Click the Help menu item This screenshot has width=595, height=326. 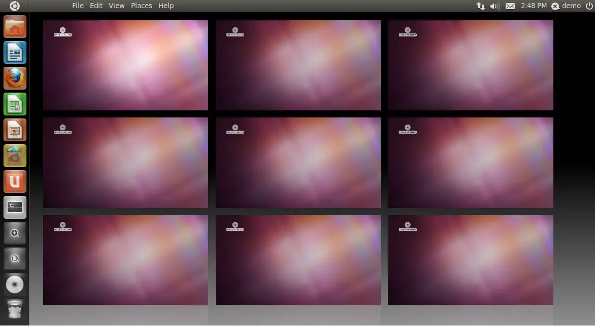166,6
